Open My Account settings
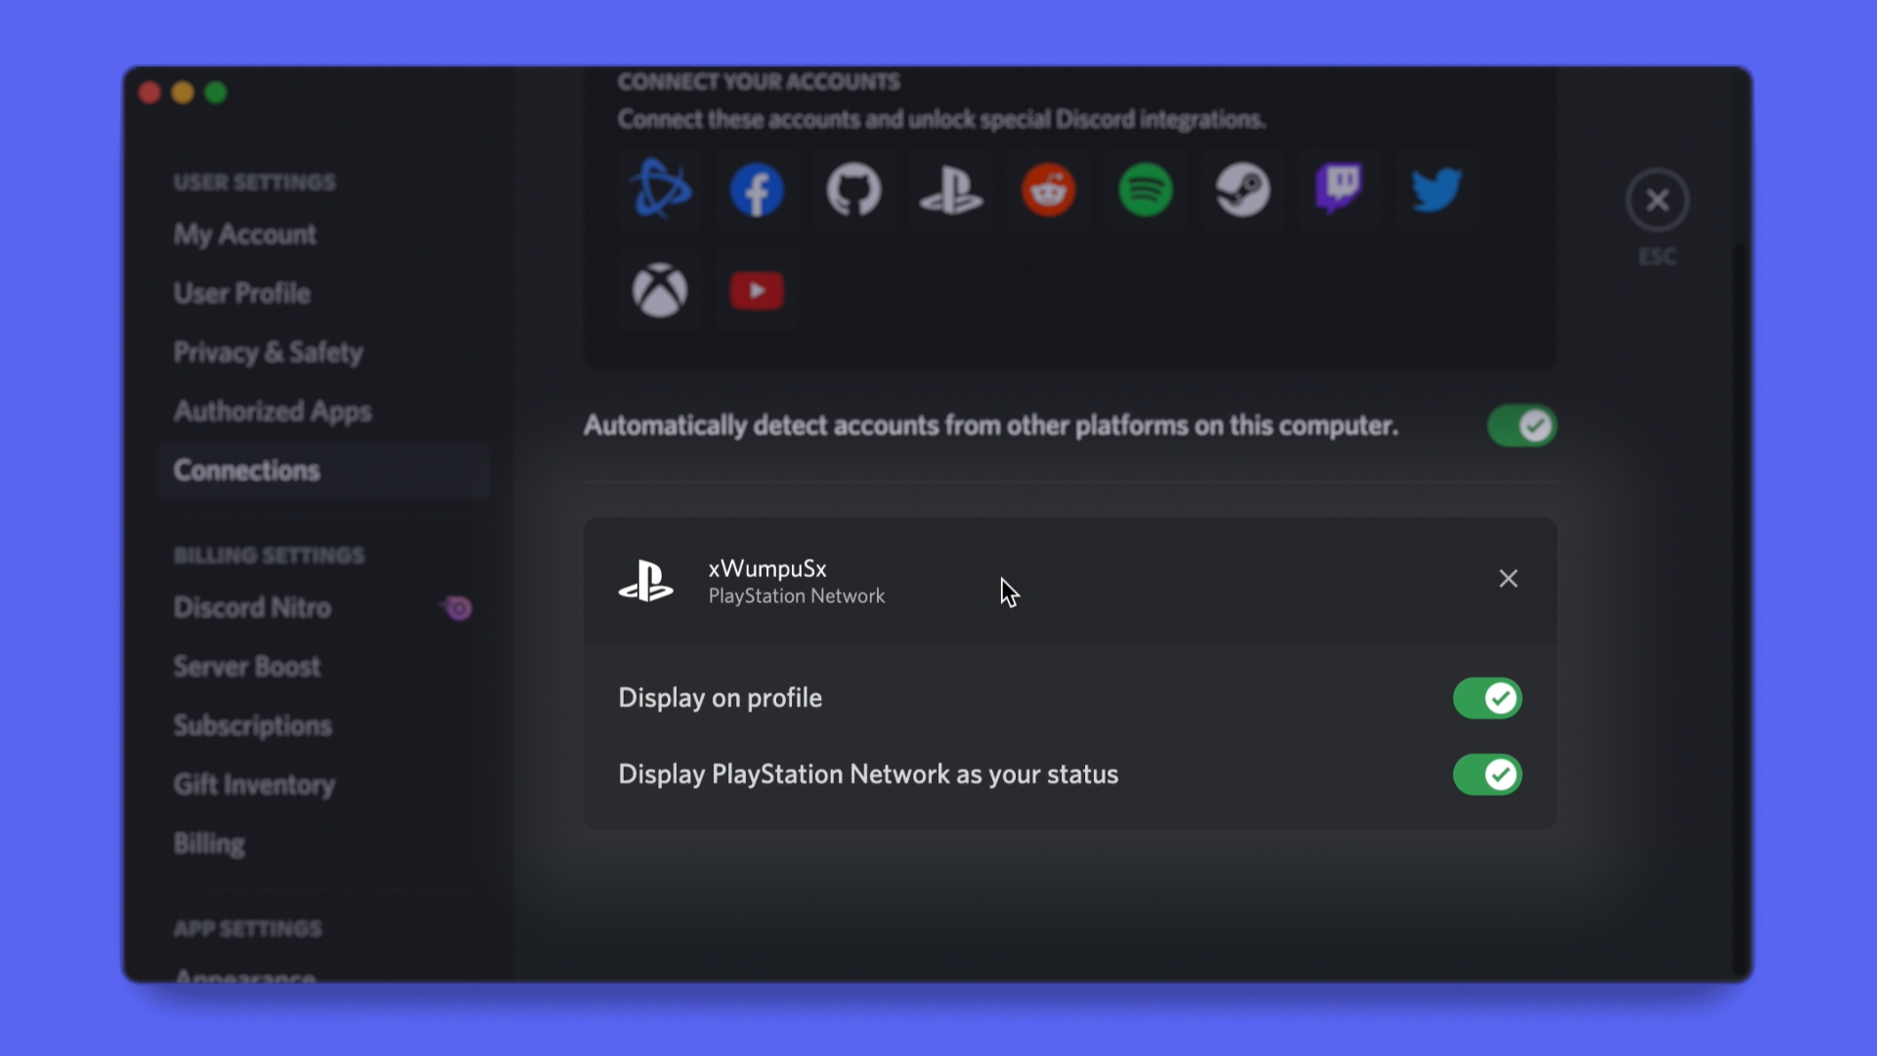This screenshot has height=1056, width=1877. pyautogui.click(x=243, y=234)
